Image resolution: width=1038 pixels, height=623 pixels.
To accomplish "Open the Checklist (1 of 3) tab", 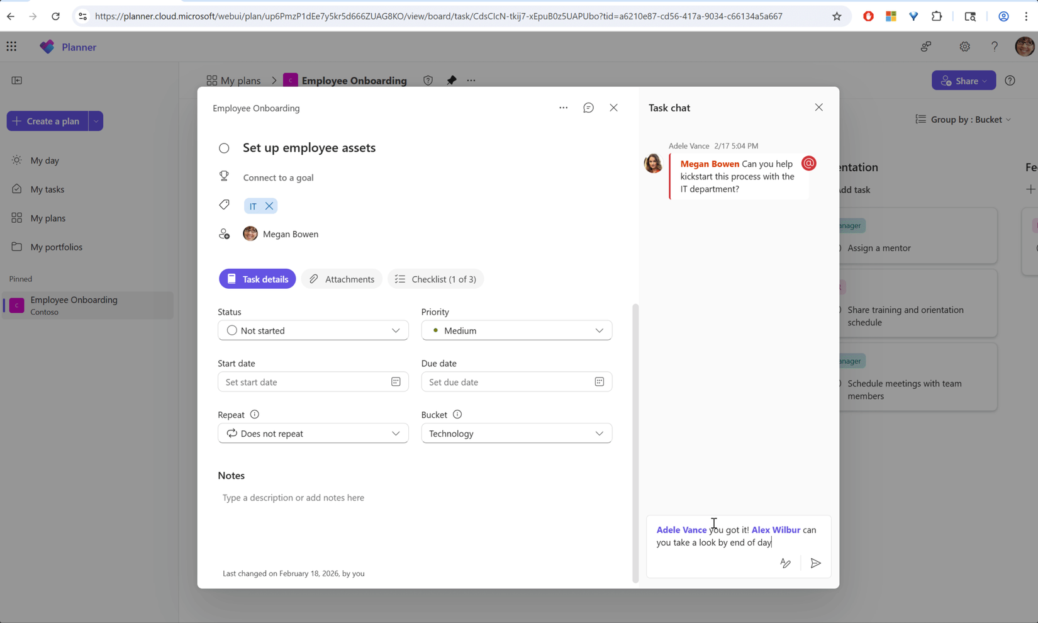I will click(x=435, y=279).
